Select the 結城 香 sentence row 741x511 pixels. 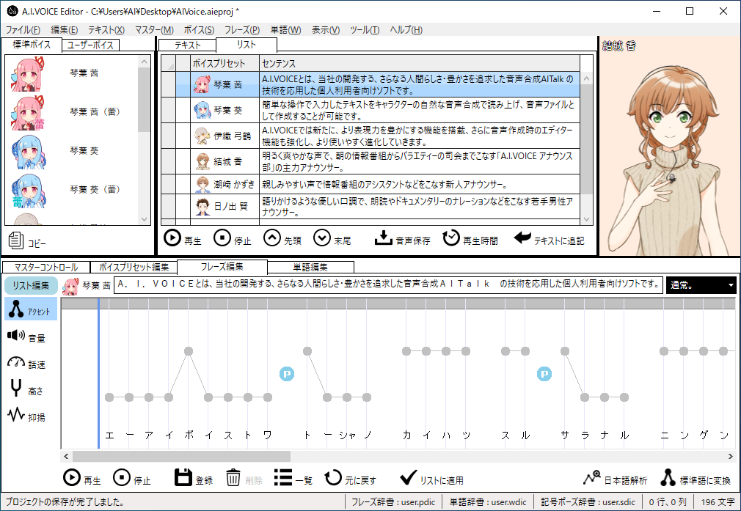370,161
